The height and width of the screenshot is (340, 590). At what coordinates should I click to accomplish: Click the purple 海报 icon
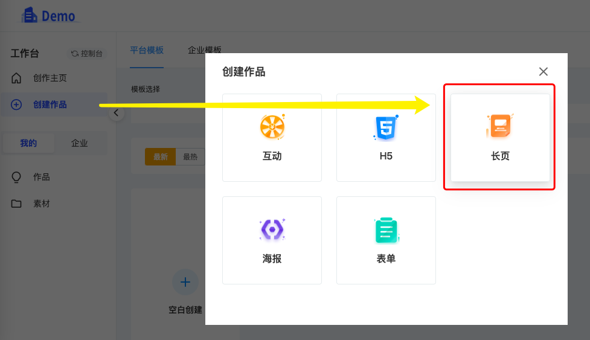coord(272,229)
